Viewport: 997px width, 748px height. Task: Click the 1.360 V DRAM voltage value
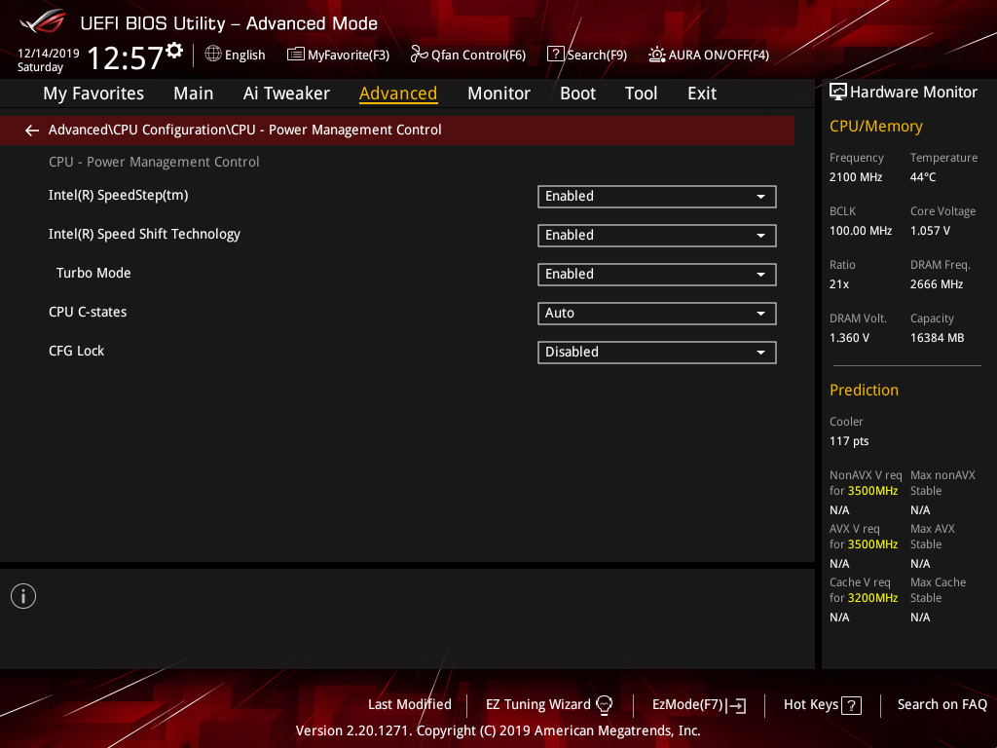(x=849, y=338)
